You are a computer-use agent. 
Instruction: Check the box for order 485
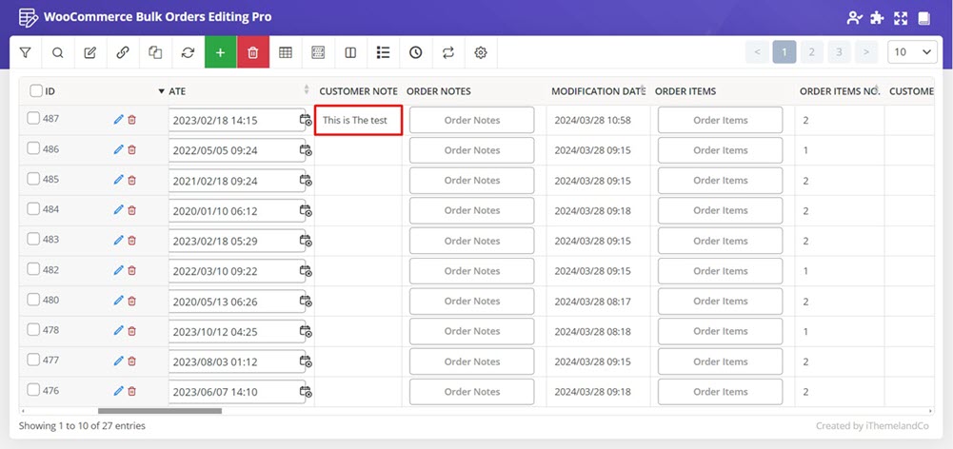[x=32, y=179]
